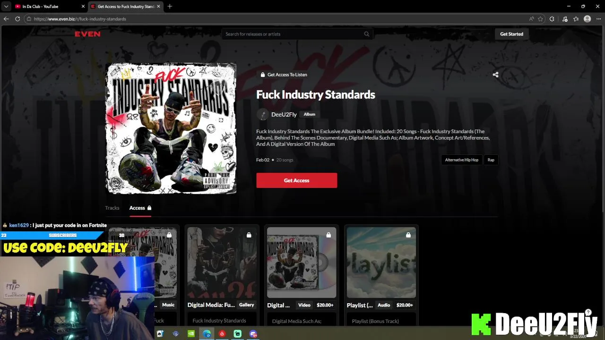Open the Favorites list icon
This screenshot has height=340, width=605.
tap(576, 19)
